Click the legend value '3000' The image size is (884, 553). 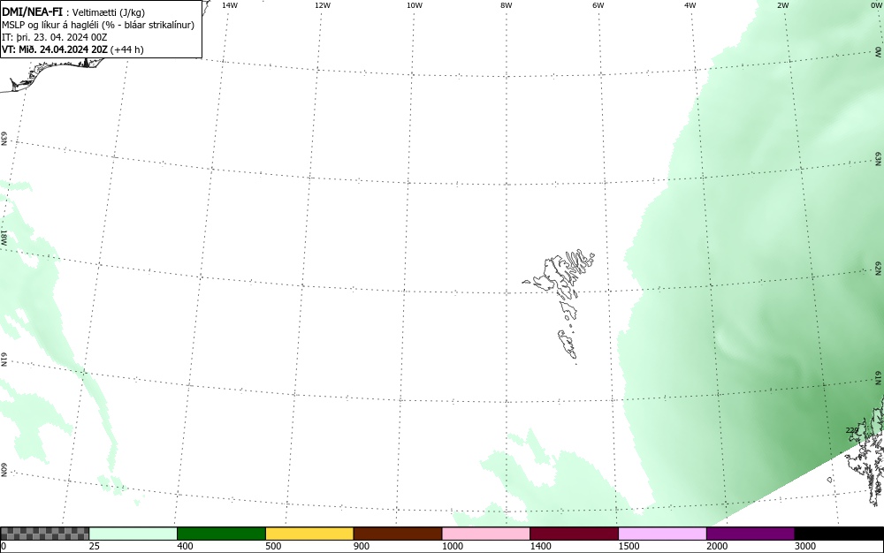(x=805, y=546)
